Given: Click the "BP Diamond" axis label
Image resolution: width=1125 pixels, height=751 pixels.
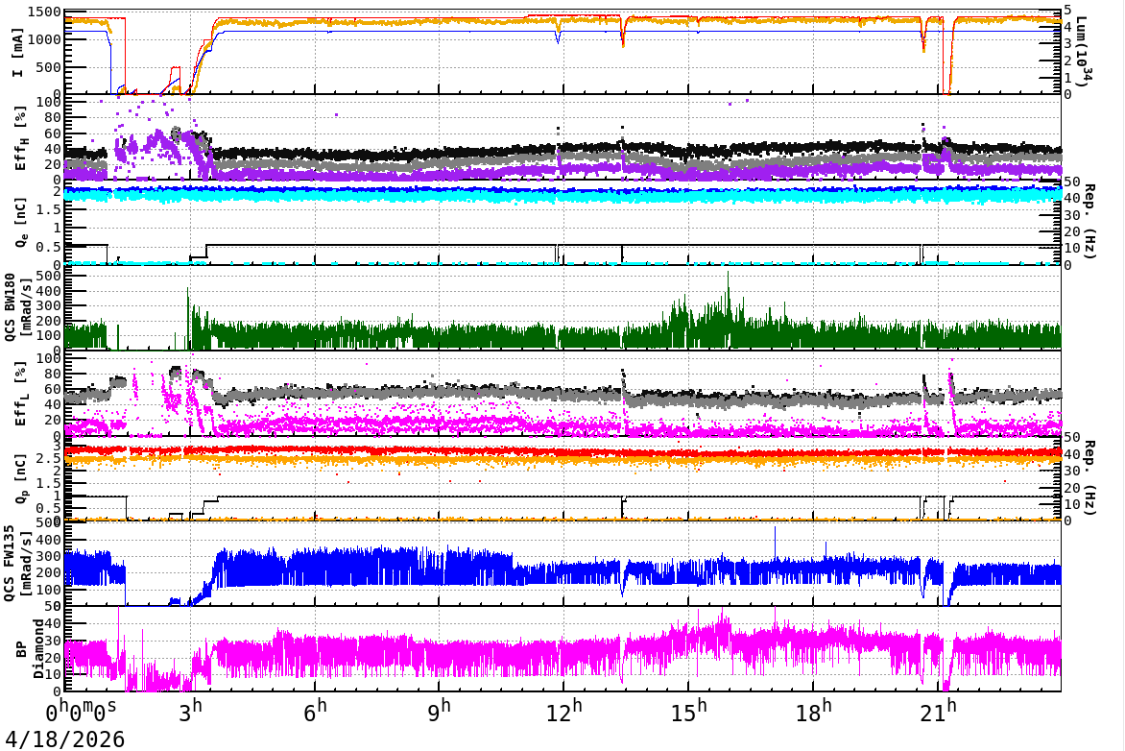Looking at the screenshot, I should tap(30, 649).
